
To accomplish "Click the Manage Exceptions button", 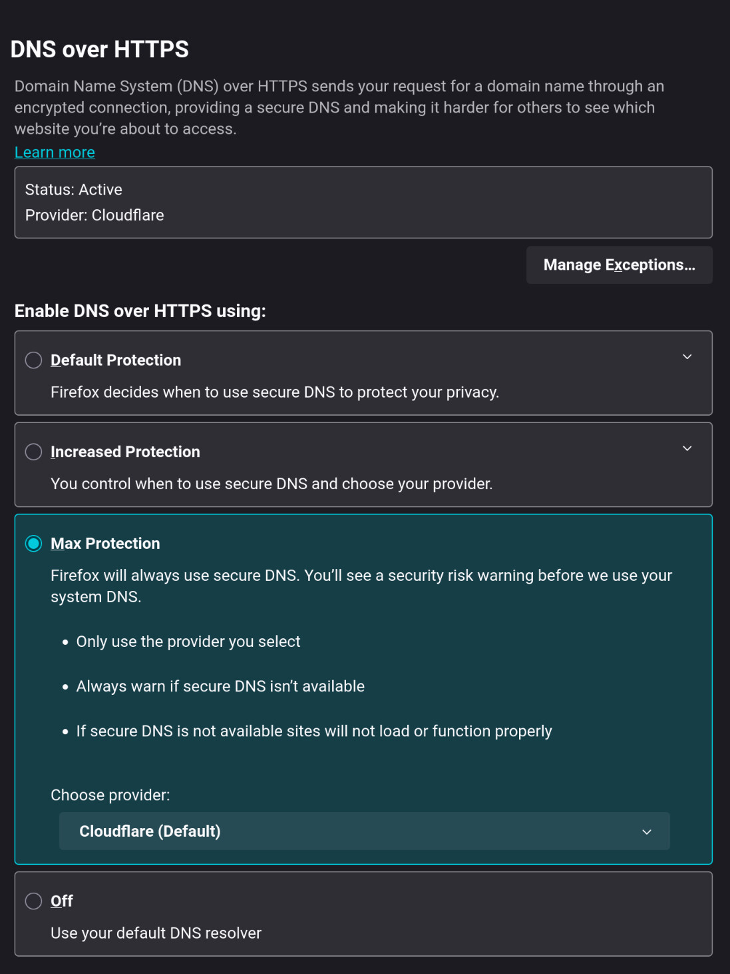I will [x=619, y=265].
